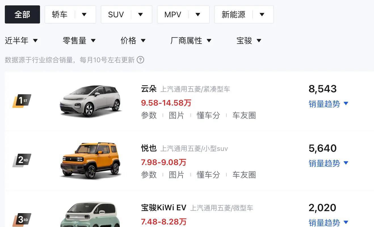The height and width of the screenshot is (227, 374).
Task: Open the 近半年 time range filter
Action: (x=22, y=41)
